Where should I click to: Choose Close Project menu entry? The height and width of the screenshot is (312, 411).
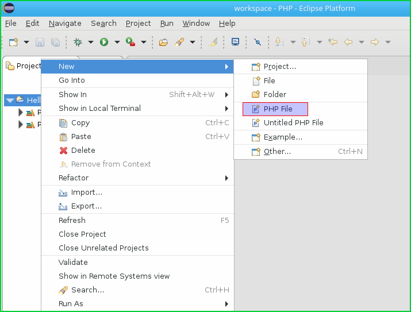(137, 234)
